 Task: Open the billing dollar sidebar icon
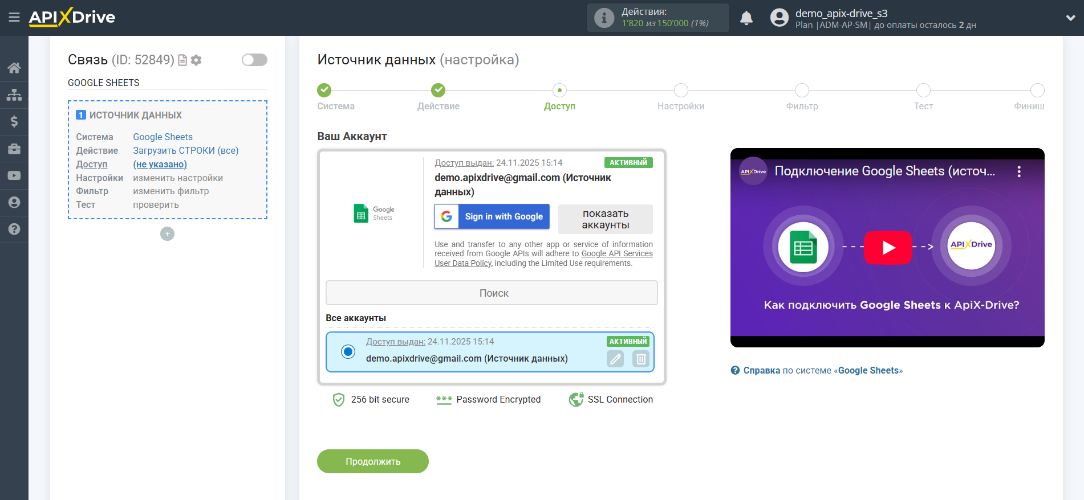click(14, 121)
